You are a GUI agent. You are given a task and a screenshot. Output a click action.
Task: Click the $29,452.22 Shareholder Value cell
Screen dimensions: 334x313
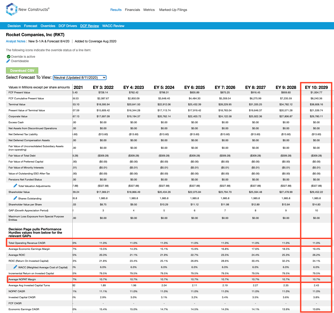point(316,192)
